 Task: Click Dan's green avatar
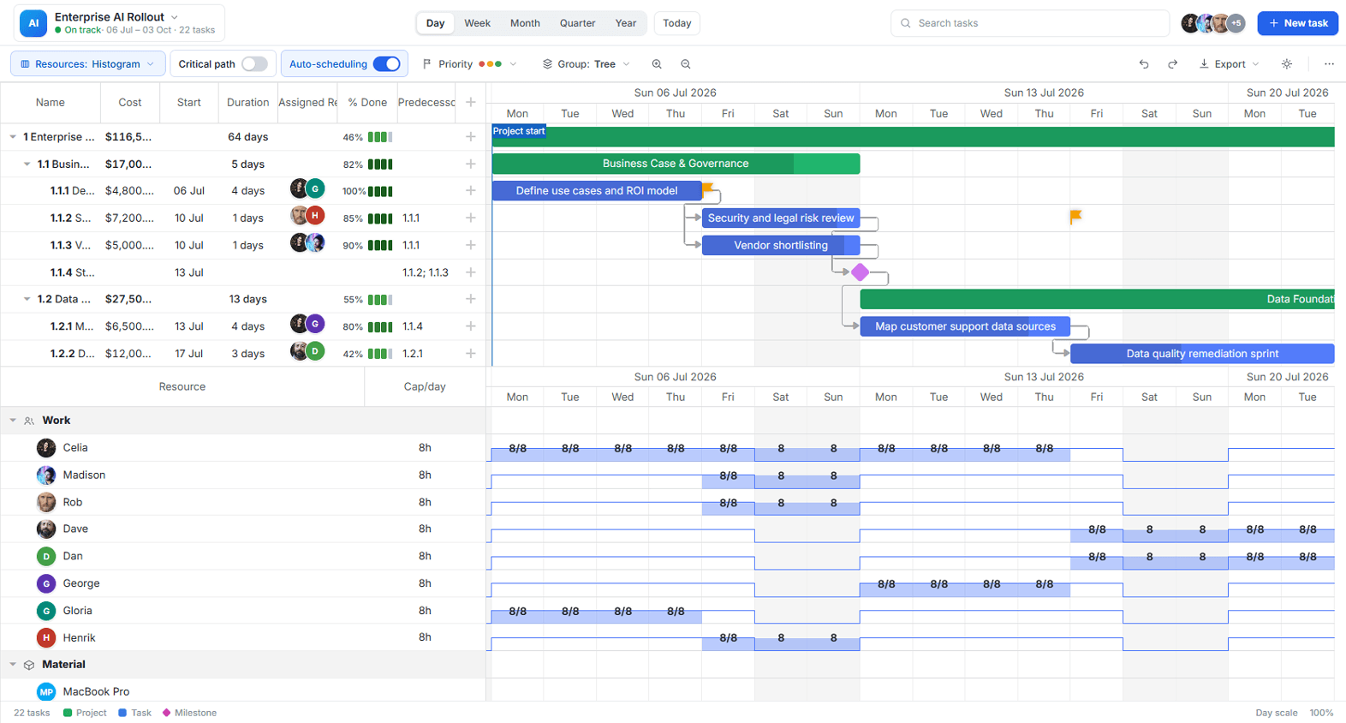pos(46,557)
